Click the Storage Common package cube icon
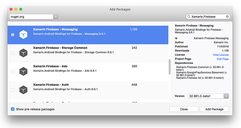 click(23, 53)
